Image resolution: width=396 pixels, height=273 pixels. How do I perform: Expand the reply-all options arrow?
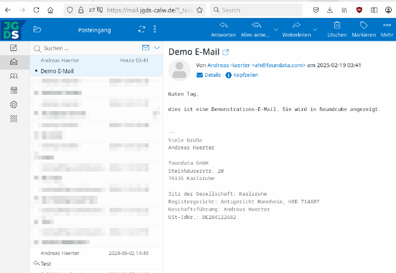[276, 29]
